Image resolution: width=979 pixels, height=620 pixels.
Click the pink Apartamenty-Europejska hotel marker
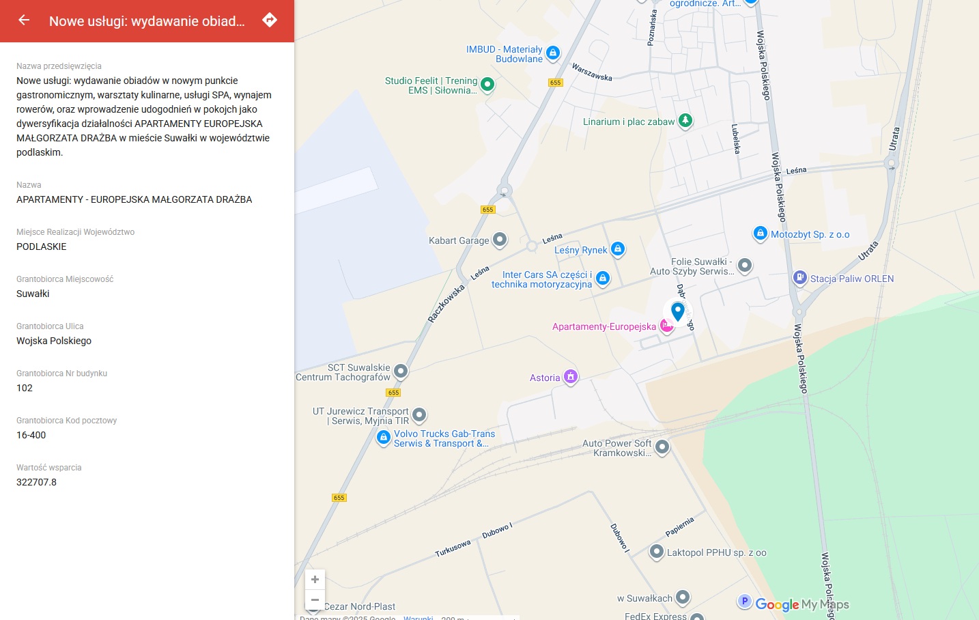667,326
